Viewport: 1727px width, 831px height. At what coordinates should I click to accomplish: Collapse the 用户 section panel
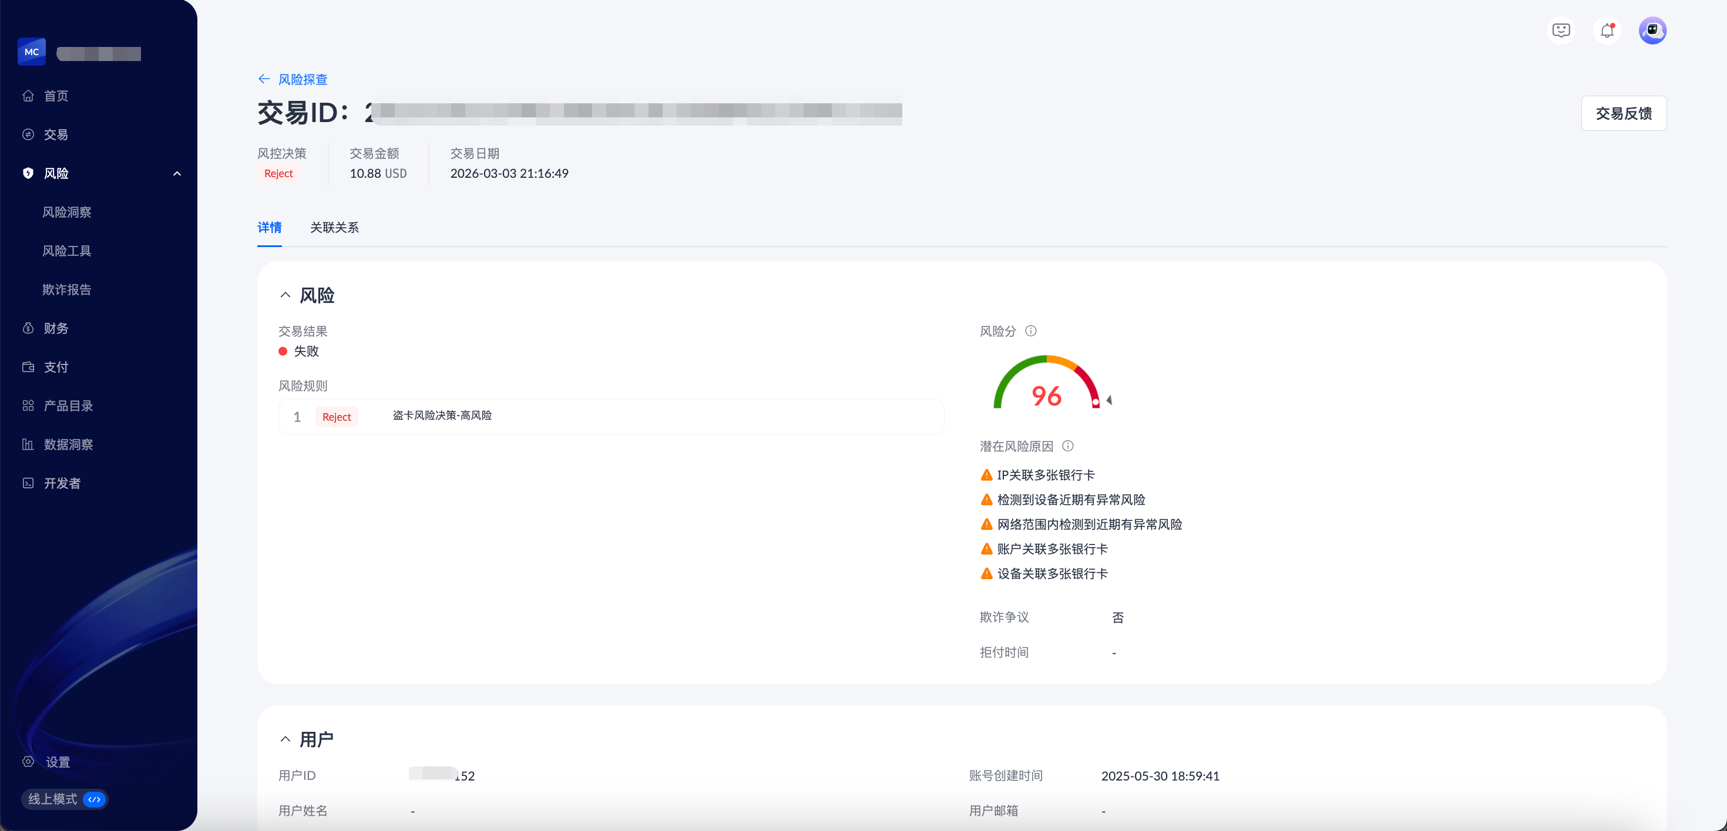285,739
